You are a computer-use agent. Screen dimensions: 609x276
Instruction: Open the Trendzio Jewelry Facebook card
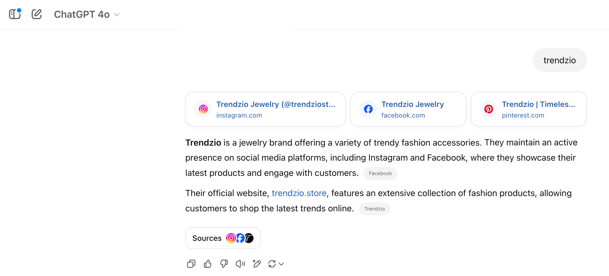click(x=408, y=109)
